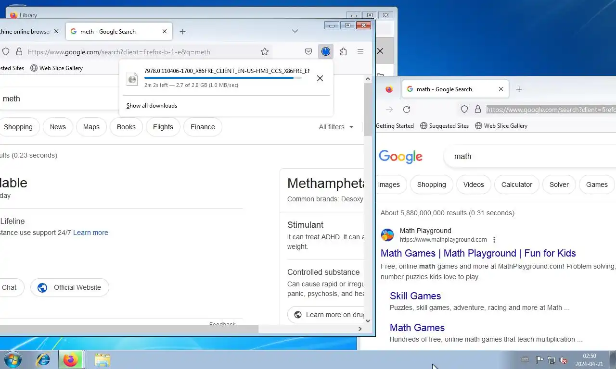Click the vertical scrollbar down arrow in meth window
Image resolution: width=616 pixels, height=369 pixels.
coord(368,320)
